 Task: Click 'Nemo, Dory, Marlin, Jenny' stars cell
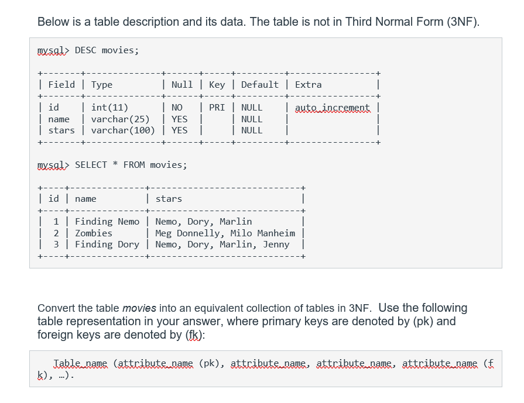222,244
